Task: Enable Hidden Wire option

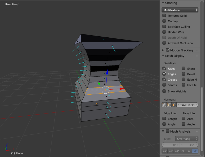Action: click(x=164, y=32)
